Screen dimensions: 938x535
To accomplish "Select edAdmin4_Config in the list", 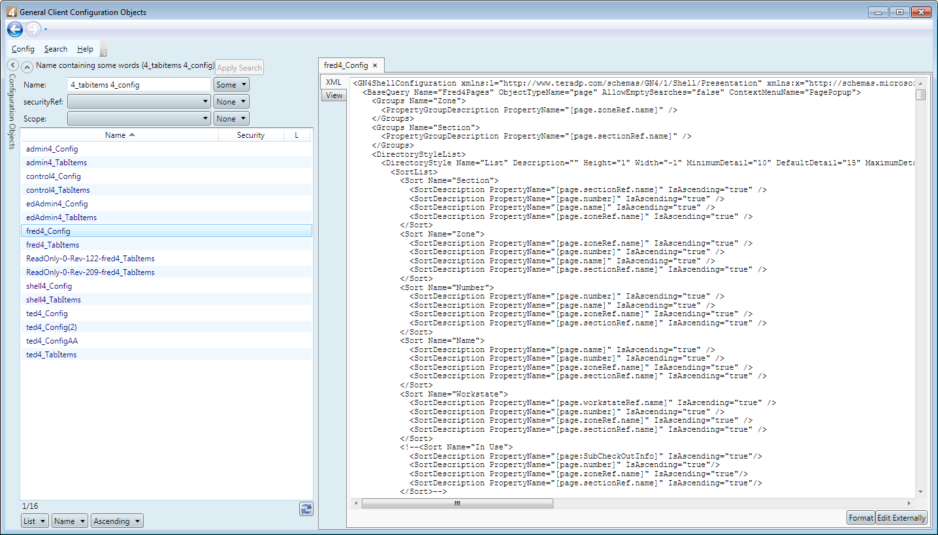I will pos(167,204).
